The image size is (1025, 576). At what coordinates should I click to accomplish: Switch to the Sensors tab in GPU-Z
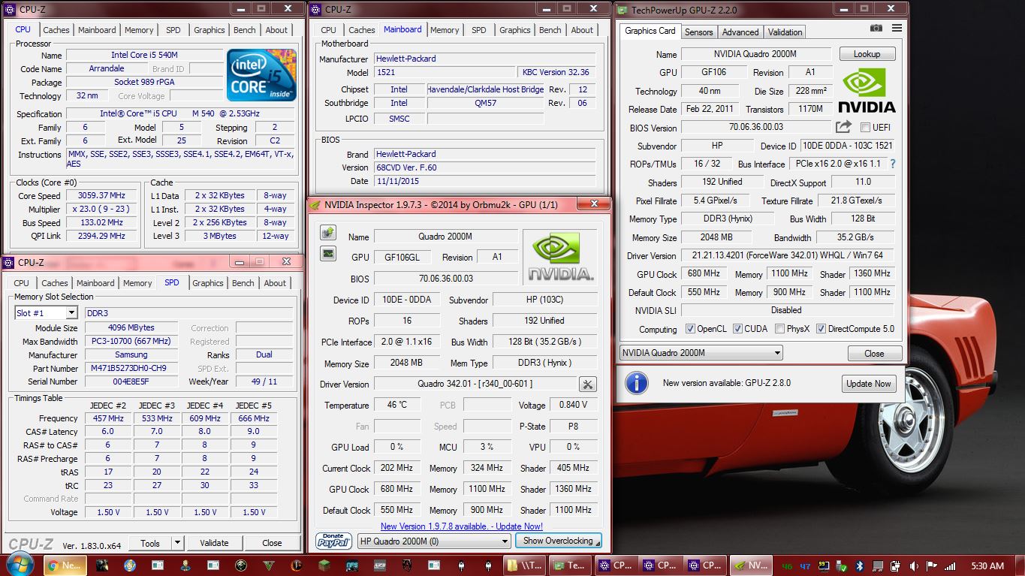[698, 32]
